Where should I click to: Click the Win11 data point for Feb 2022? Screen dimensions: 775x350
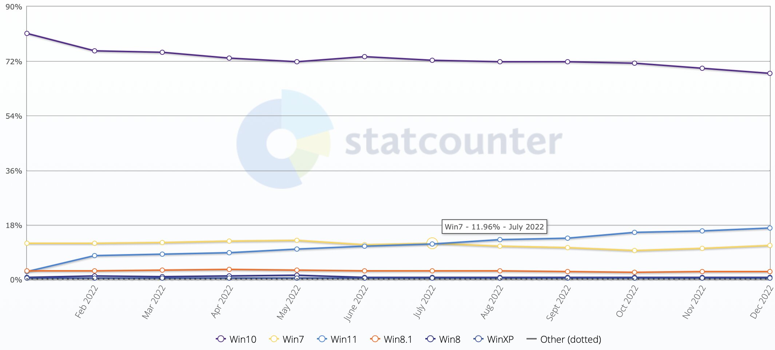pyautogui.click(x=95, y=256)
